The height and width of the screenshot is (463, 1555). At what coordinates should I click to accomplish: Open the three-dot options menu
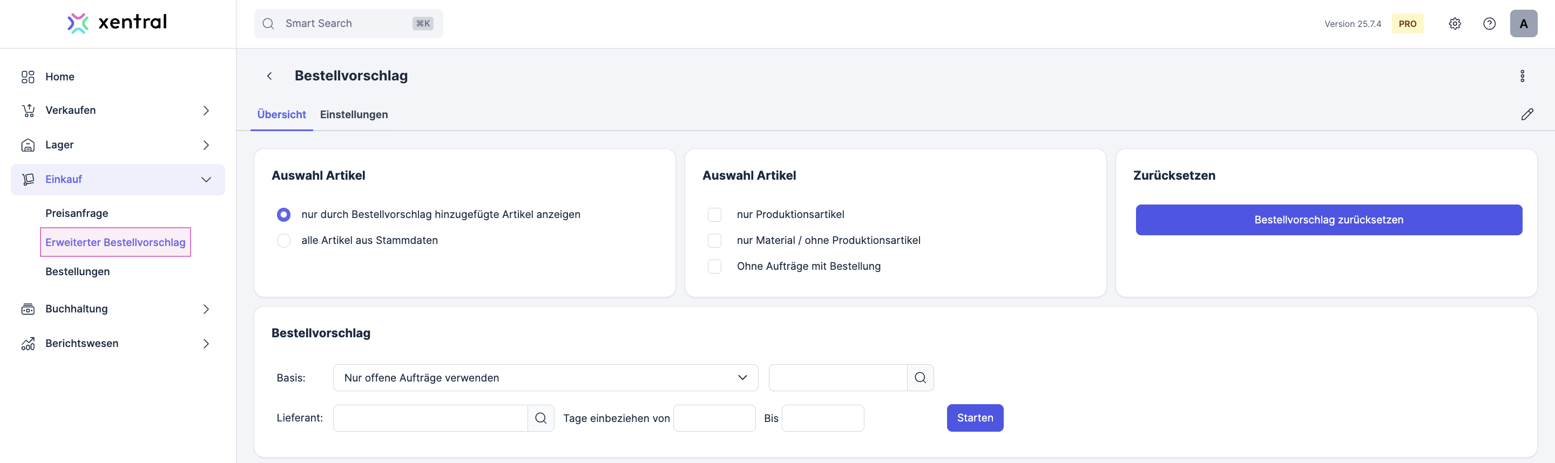pyautogui.click(x=1522, y=76)
